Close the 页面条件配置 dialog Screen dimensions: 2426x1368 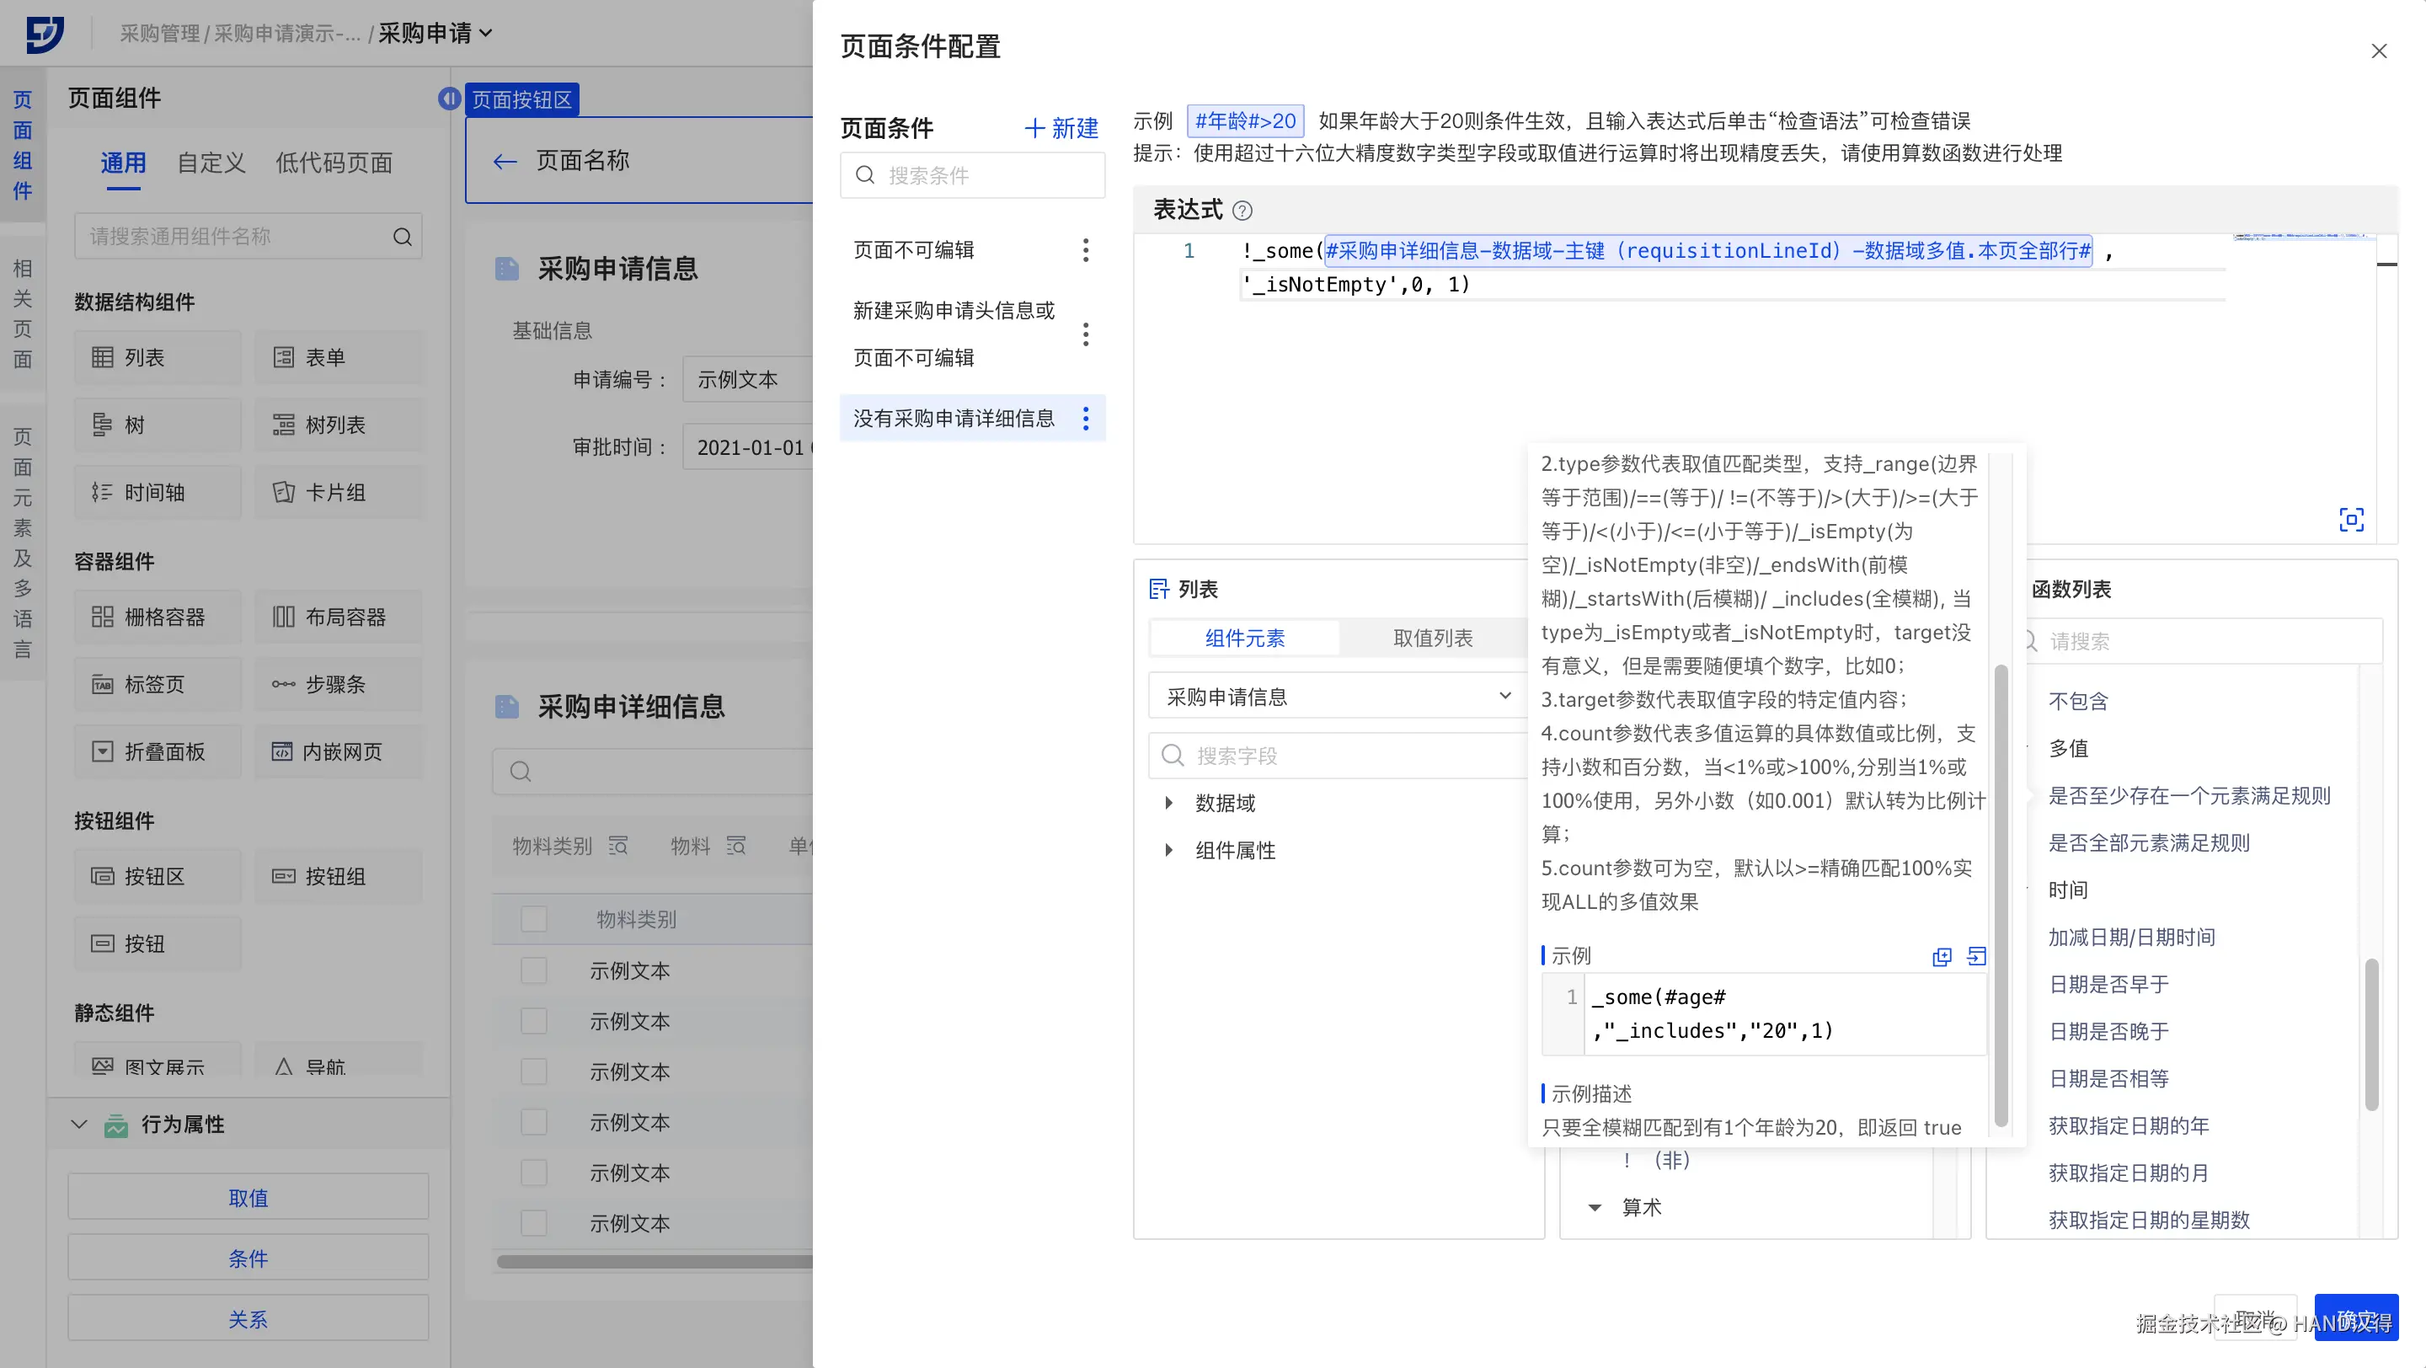[2378, 51]
